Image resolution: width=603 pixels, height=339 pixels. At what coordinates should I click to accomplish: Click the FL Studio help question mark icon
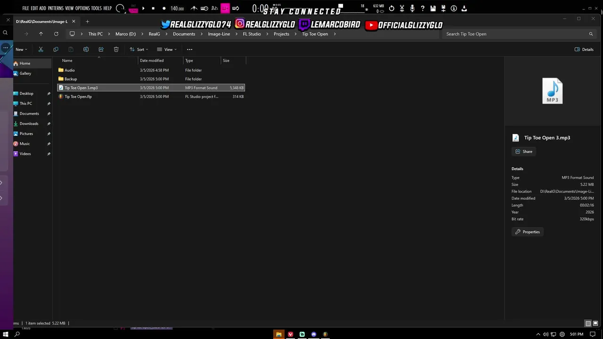click(423, 8)
